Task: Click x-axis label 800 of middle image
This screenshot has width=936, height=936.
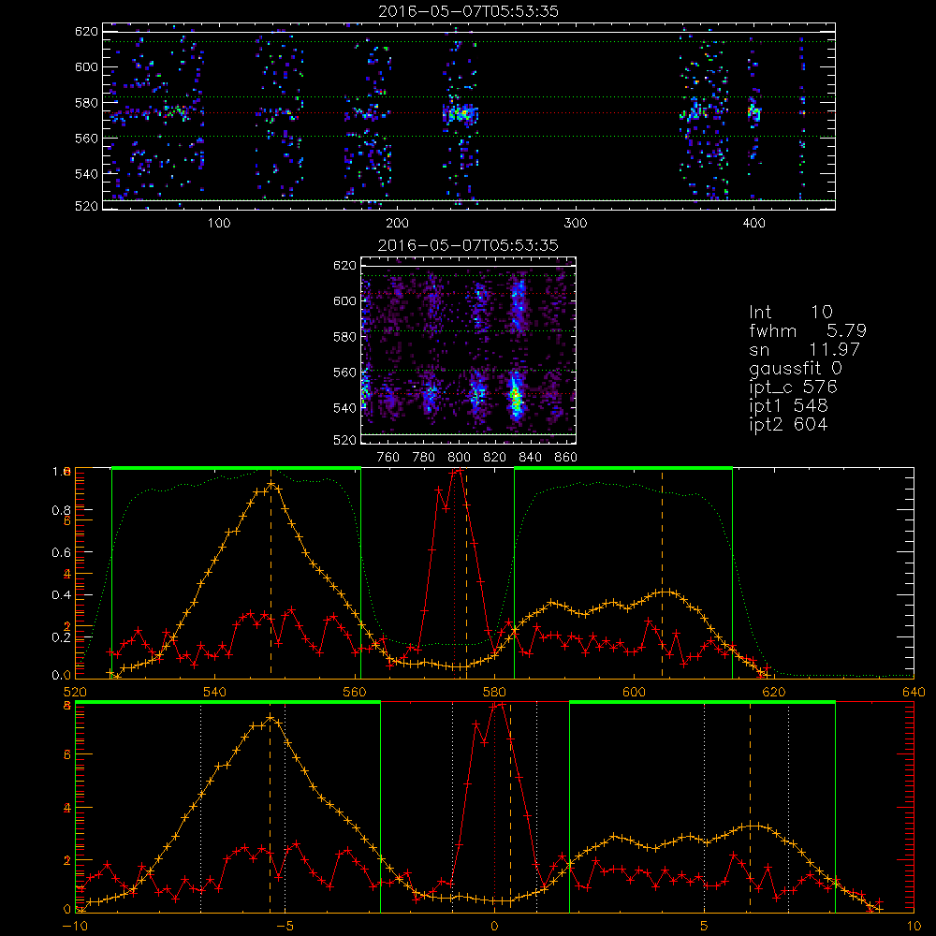Action: (x=459, y=458)
